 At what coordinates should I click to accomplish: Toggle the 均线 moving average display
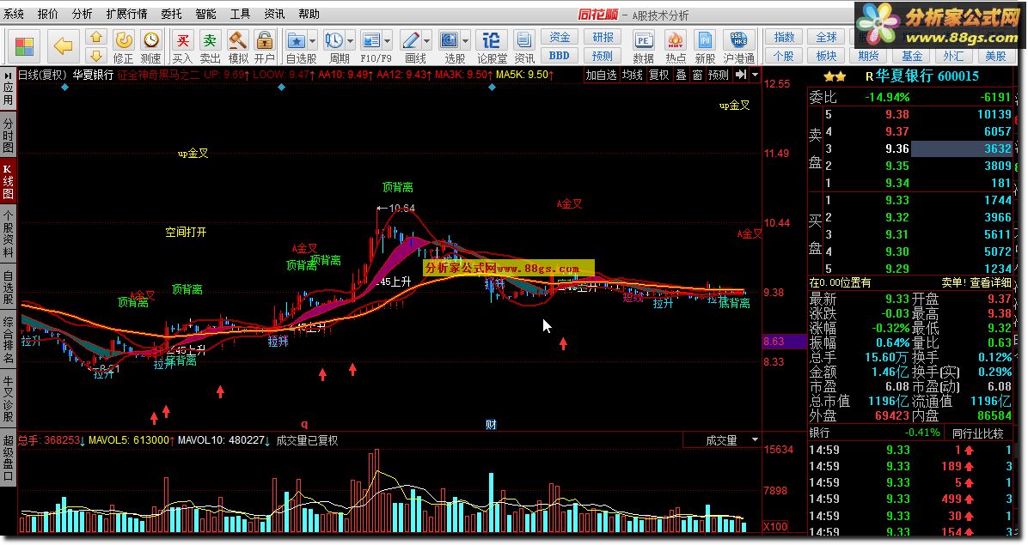click(632, 75)
